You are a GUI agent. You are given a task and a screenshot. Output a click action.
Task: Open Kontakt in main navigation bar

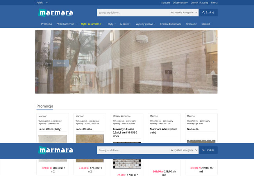[x=206, y=24]
